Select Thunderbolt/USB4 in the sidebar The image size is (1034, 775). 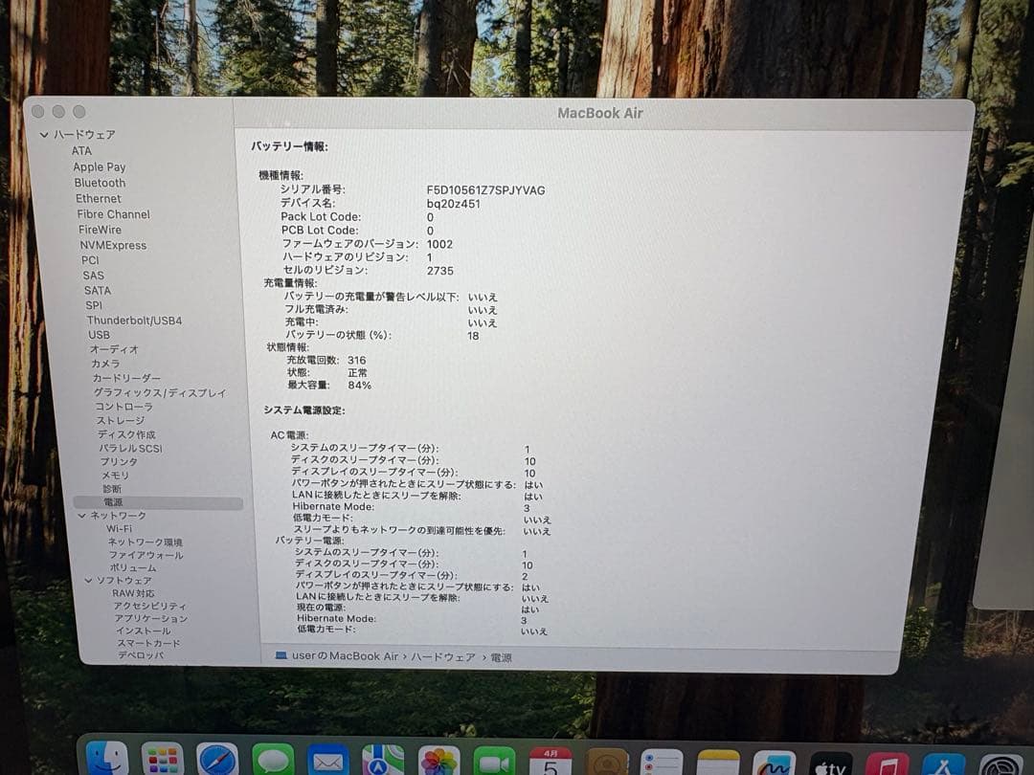coord(135,321)
